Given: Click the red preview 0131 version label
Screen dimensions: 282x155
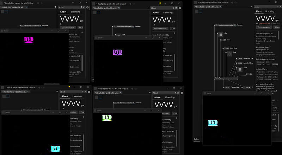Looking at the screenshot, I should click(x=265, y=24).
